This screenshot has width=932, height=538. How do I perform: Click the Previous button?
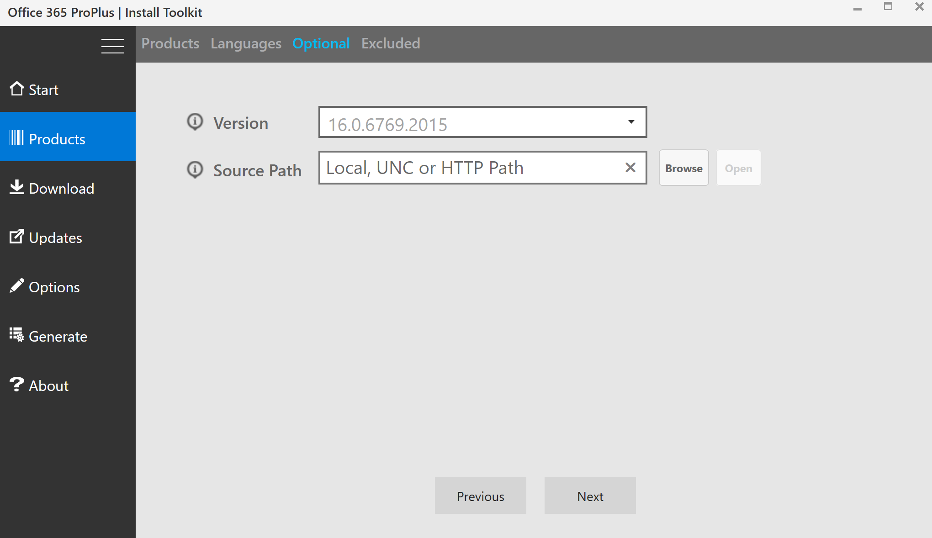point(480,496)
